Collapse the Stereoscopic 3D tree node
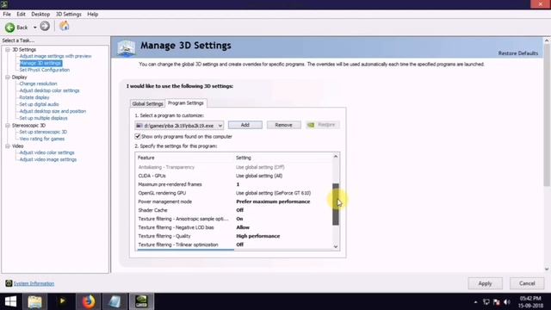 (x=8, y=125)
